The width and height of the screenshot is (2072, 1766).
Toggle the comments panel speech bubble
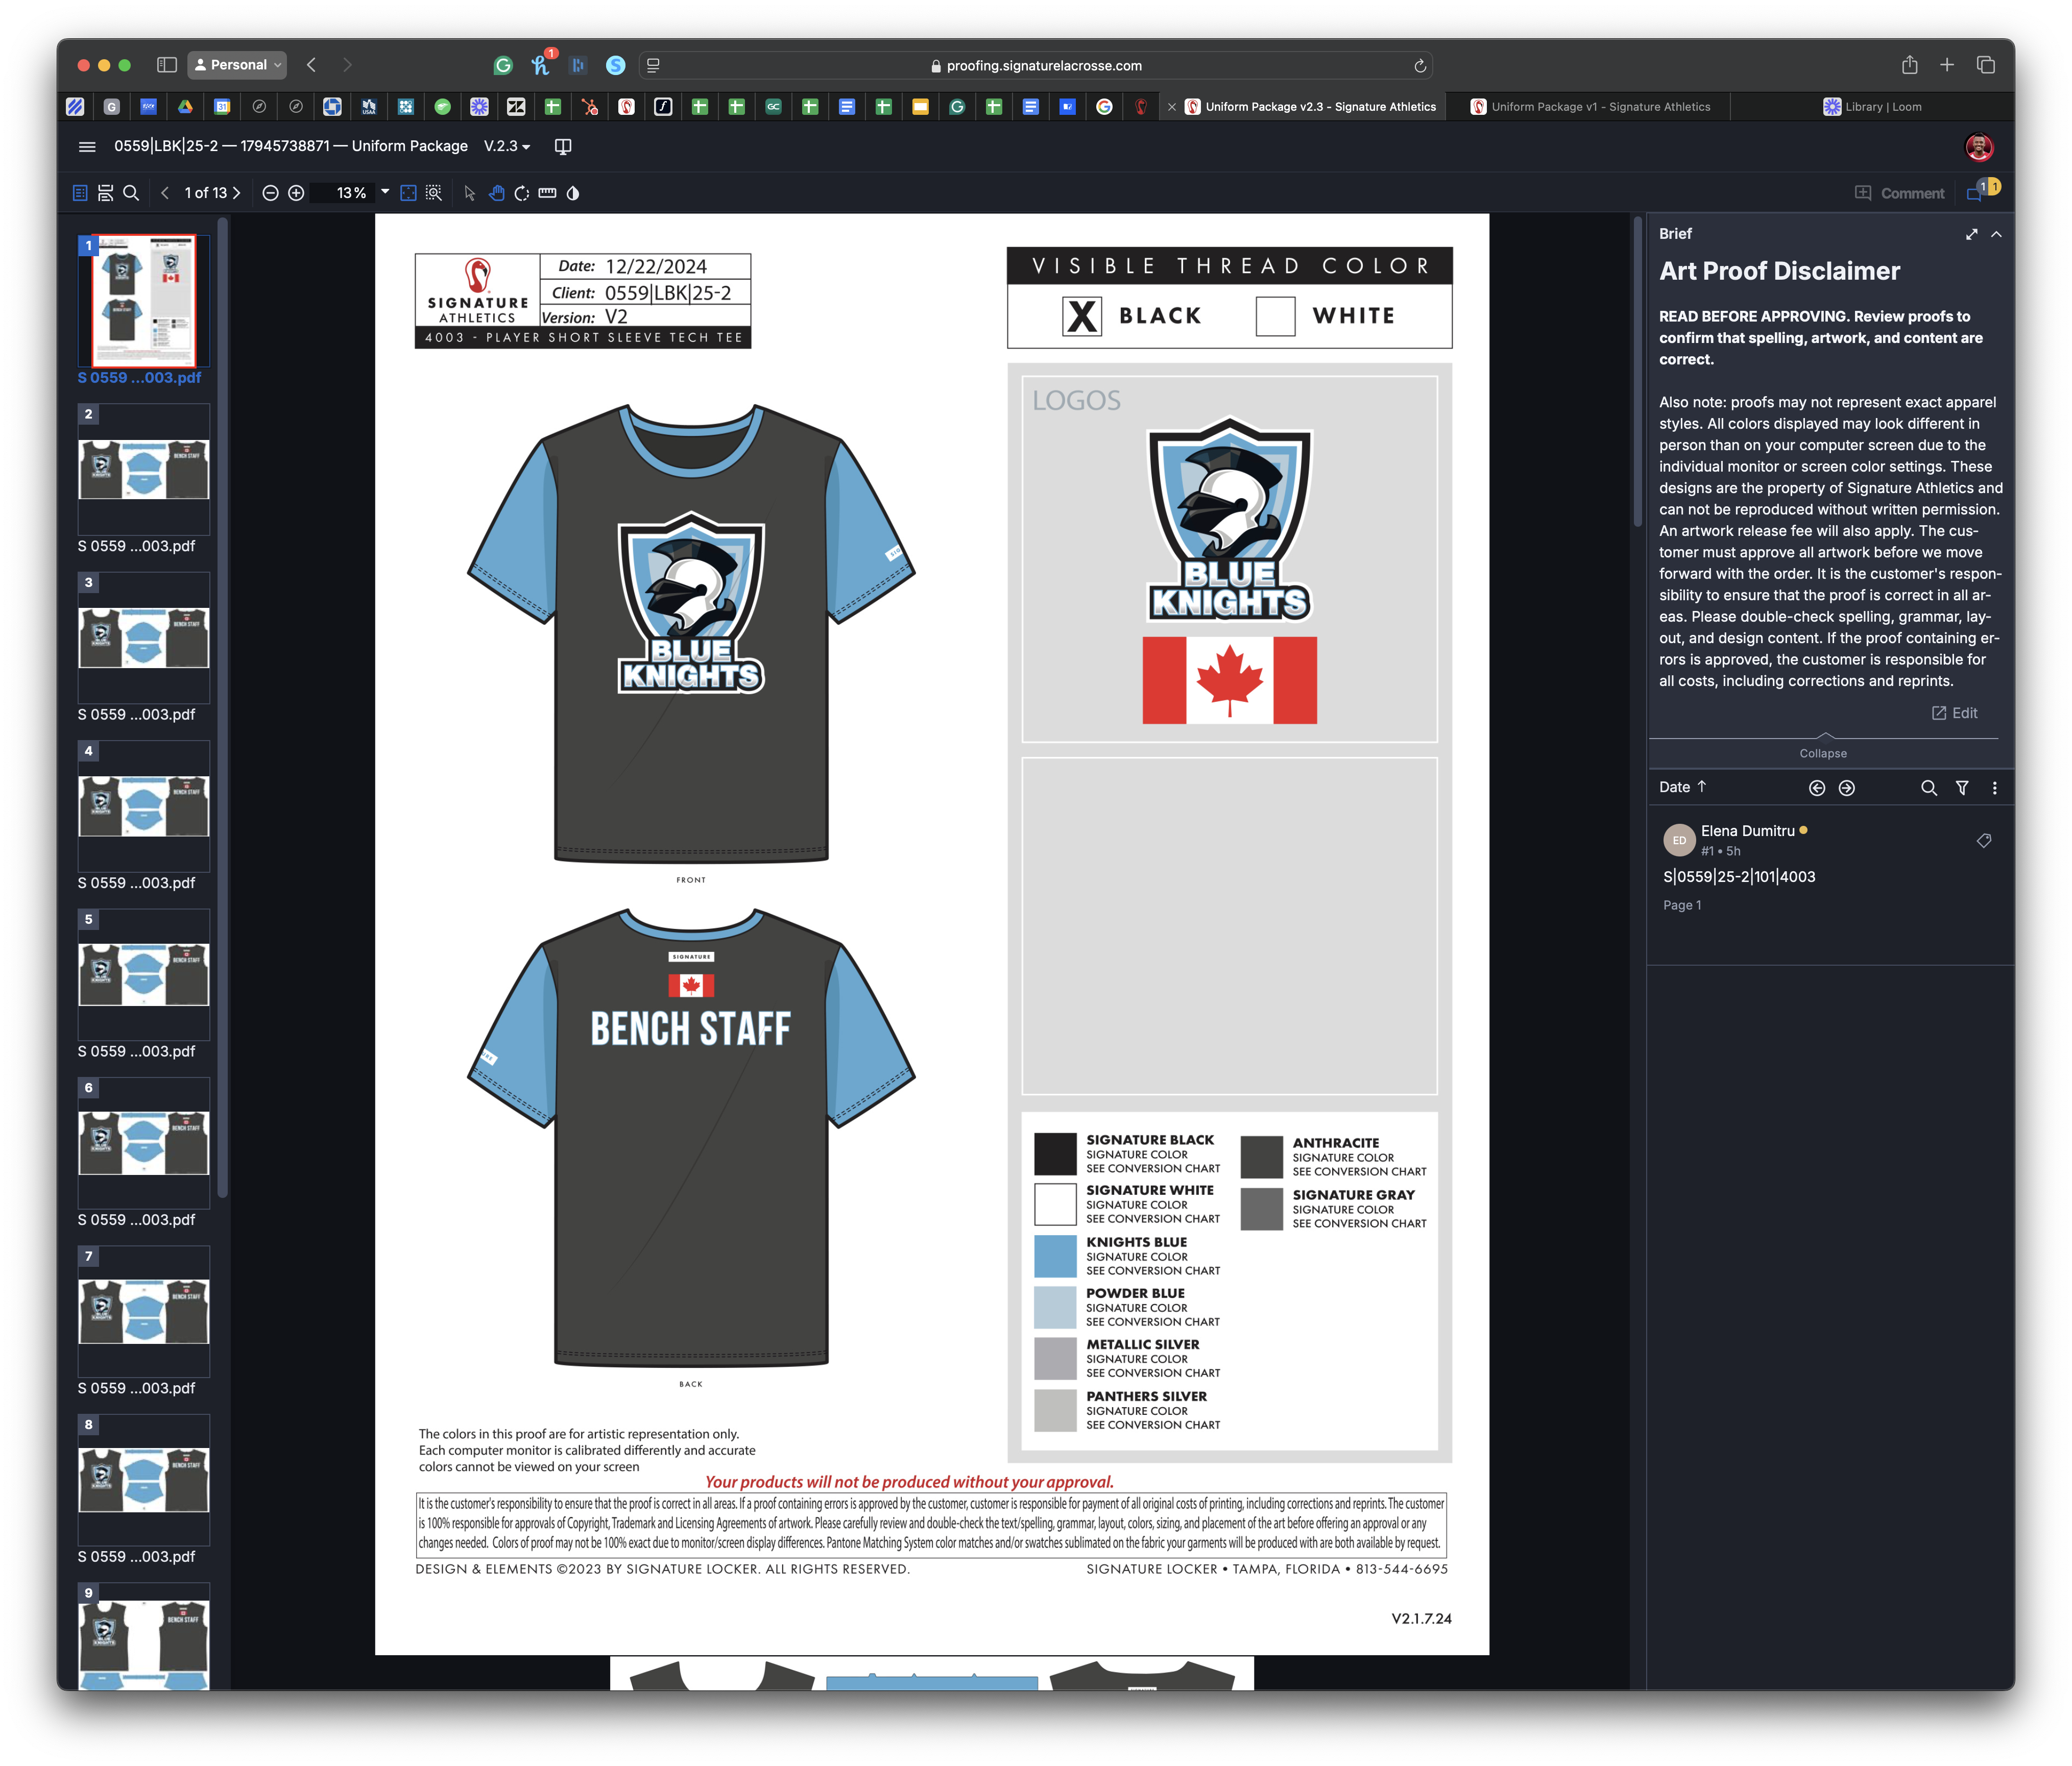1975,193
